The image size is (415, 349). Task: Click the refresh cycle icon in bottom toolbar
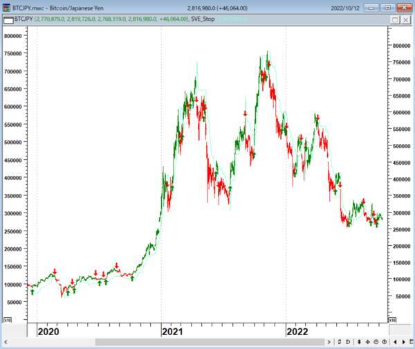tap(340, 342)
